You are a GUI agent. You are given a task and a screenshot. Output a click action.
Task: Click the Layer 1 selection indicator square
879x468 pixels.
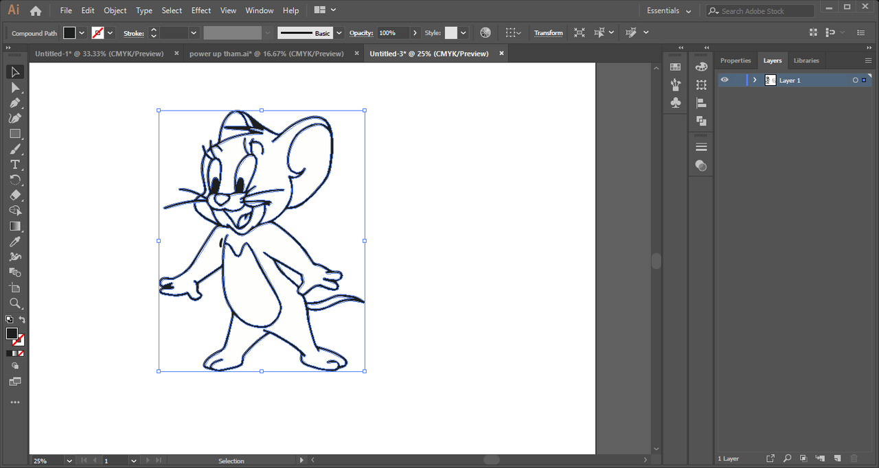(864, 80)
